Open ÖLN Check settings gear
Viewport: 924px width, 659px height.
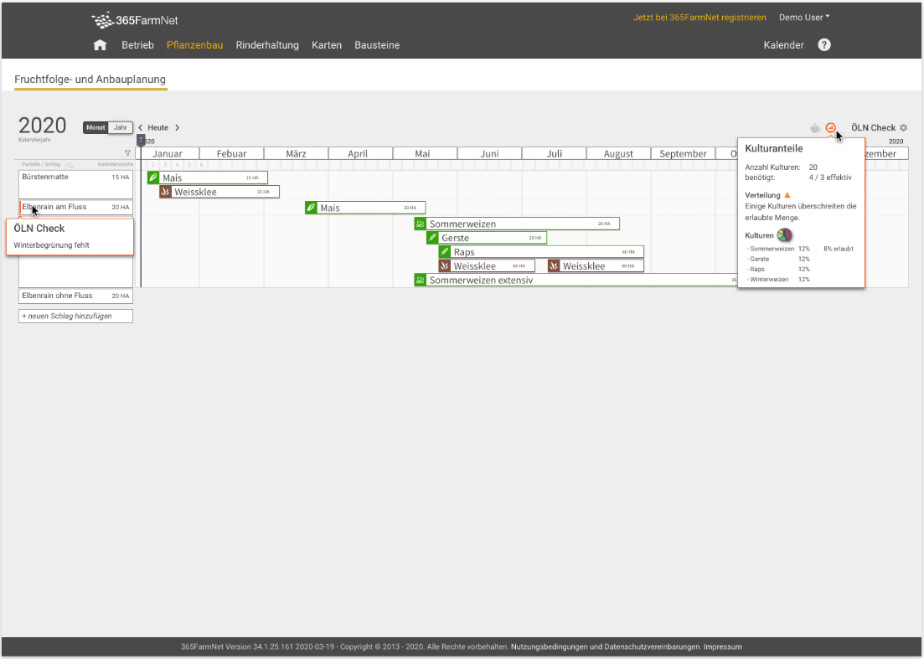coord(903,128)
